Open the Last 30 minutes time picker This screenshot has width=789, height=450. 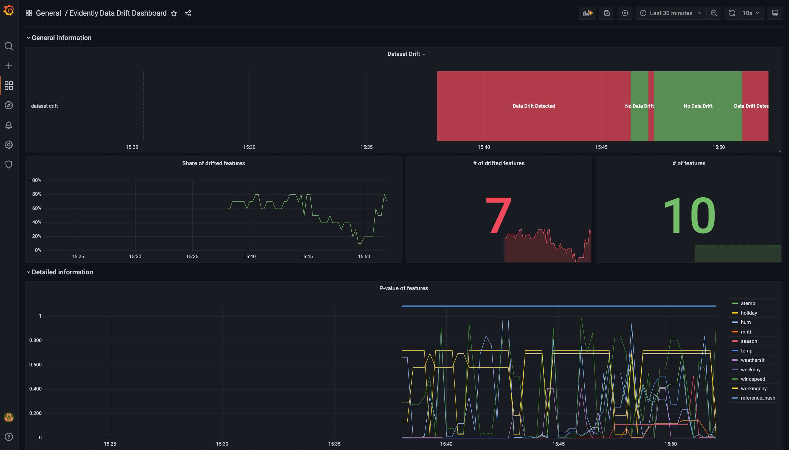pyautogui.click(x=670, y=13)
